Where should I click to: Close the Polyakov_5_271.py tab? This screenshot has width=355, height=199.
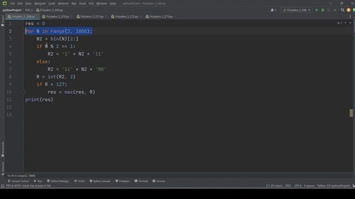click(x=106, y=17)
